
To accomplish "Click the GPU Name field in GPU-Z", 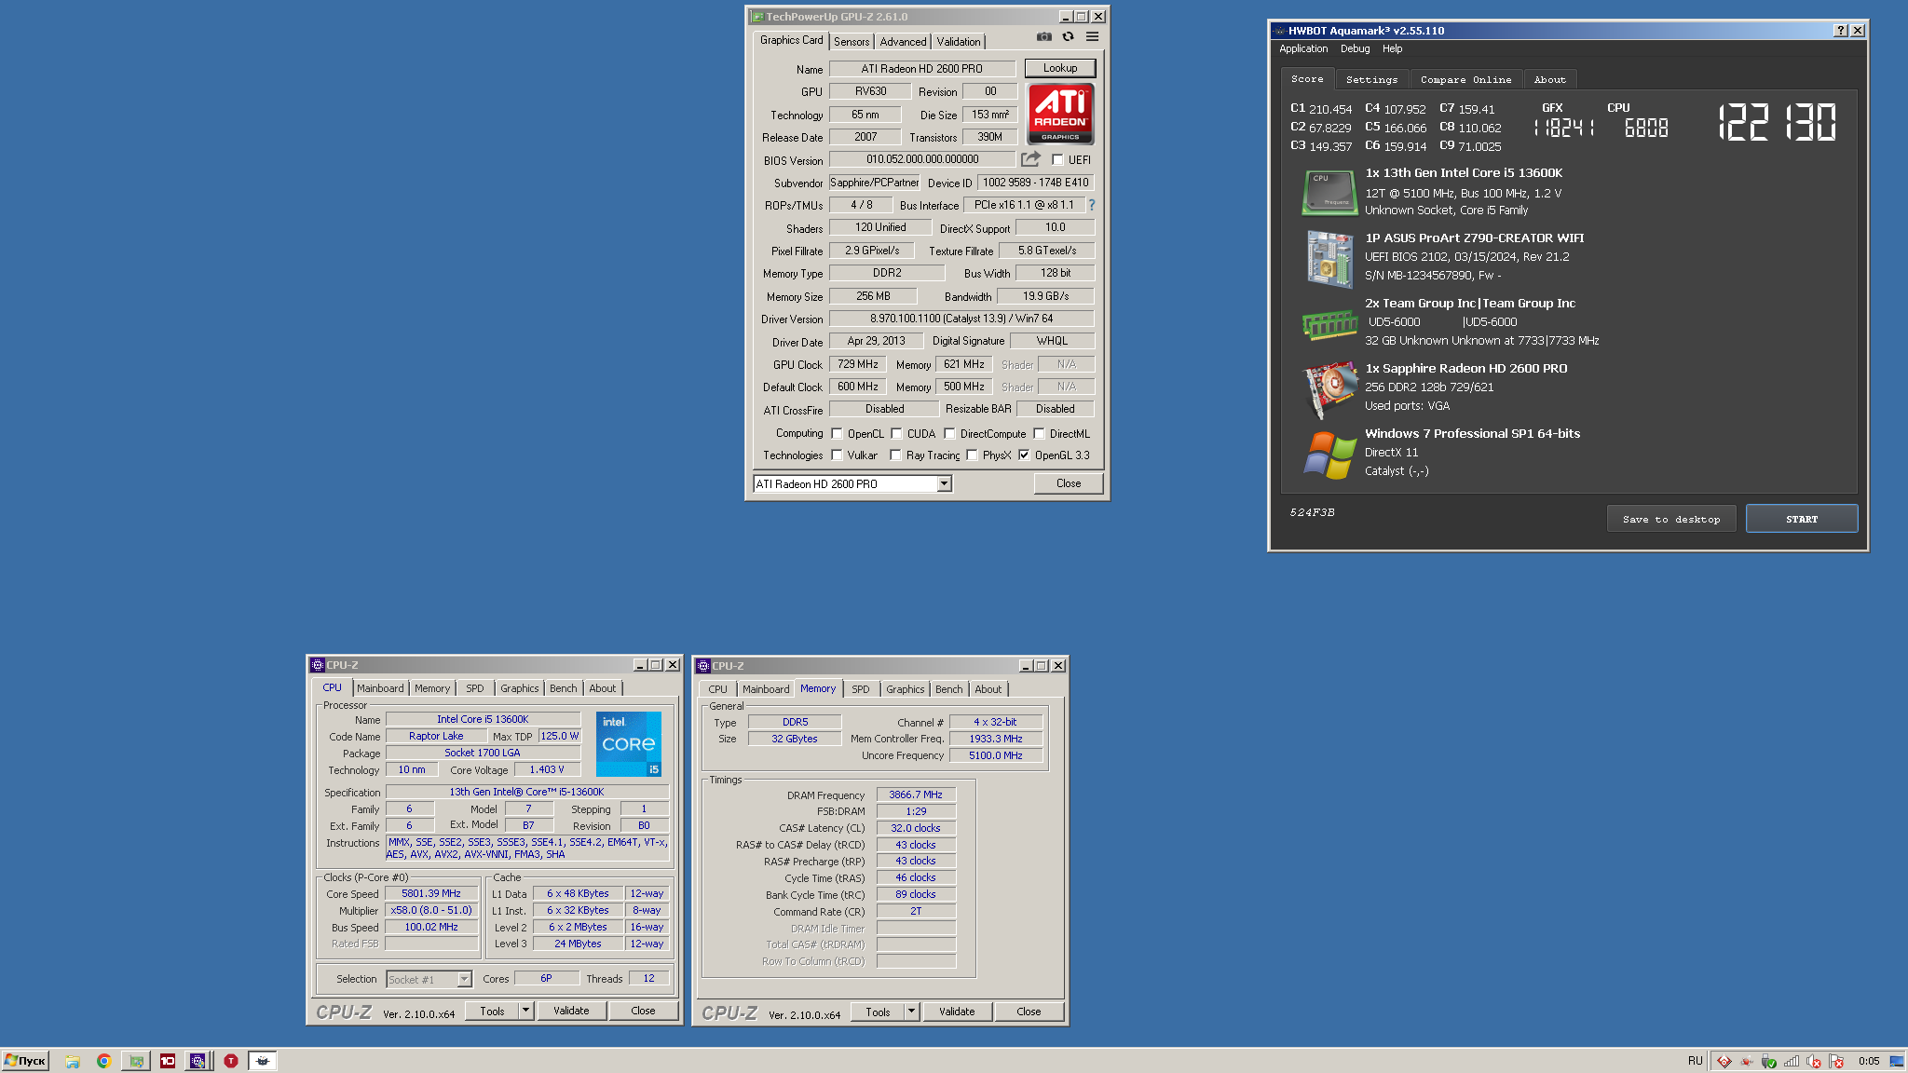I will pos(922,69).
